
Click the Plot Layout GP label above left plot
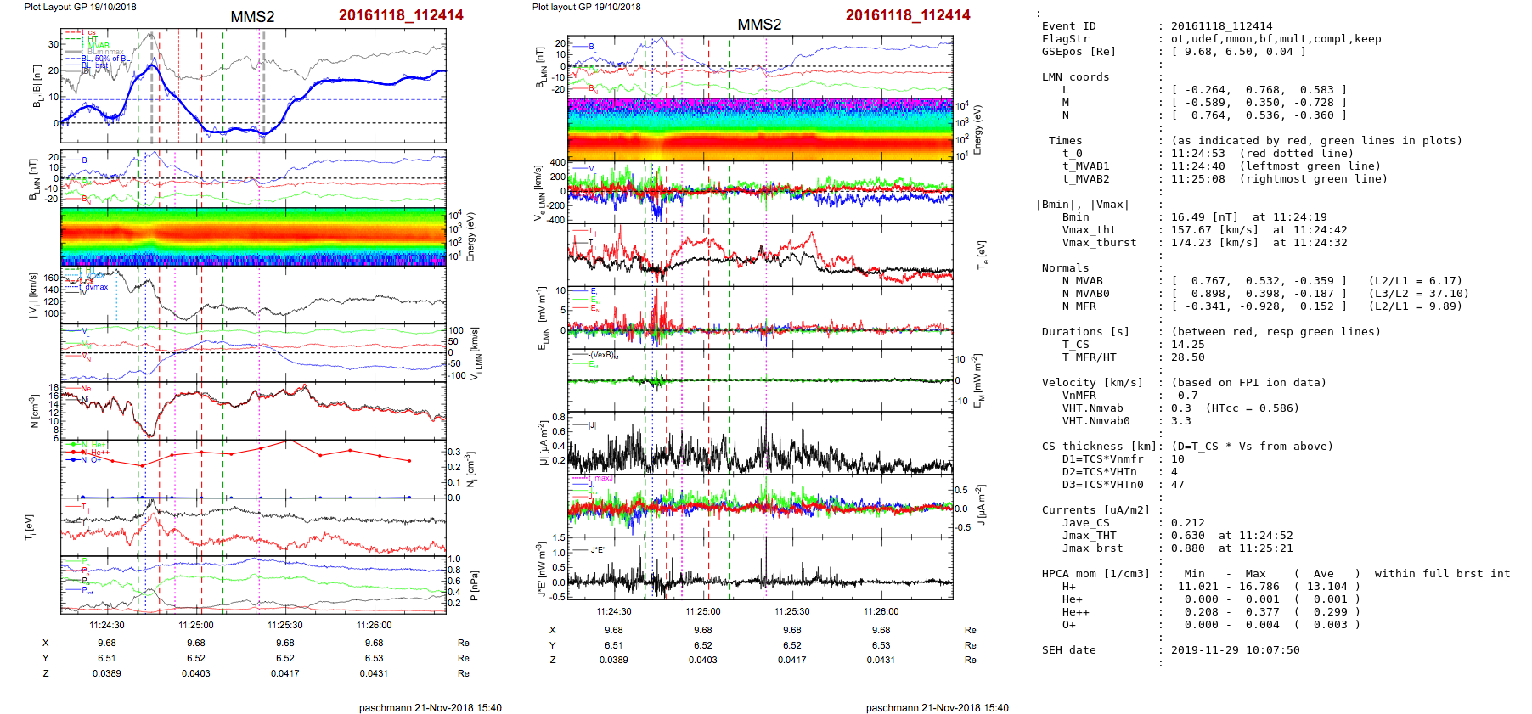(x=80, y=7)
